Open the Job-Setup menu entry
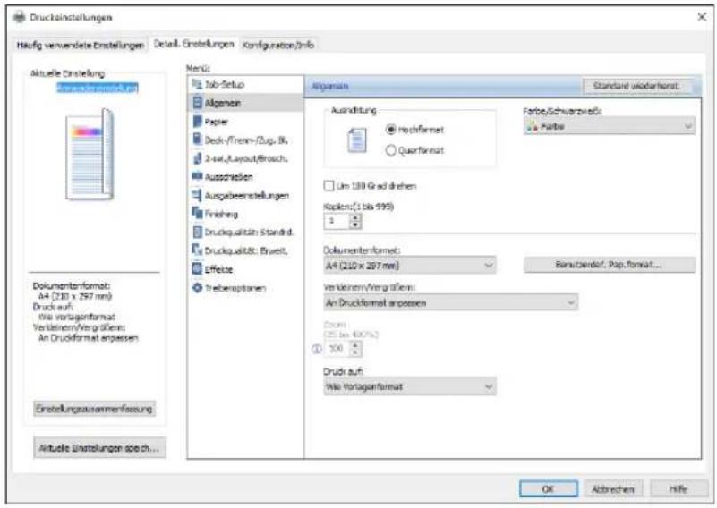The width and height of the screenshot is (717, 508). (245, 84)
